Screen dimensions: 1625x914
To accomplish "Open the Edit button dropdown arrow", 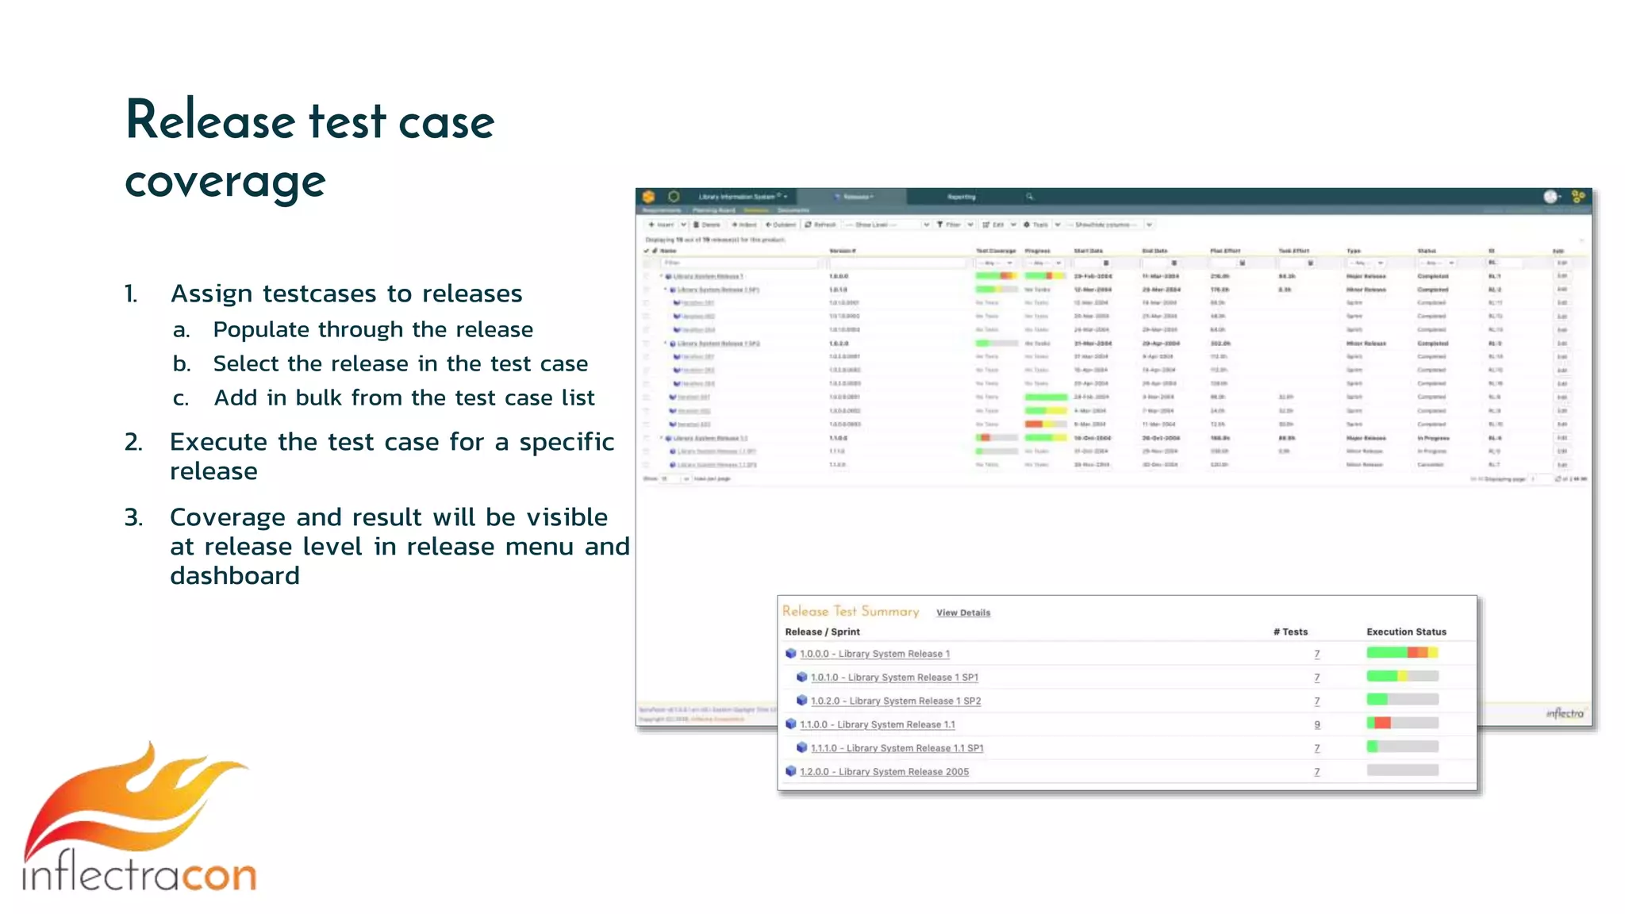I will 1013,225.
